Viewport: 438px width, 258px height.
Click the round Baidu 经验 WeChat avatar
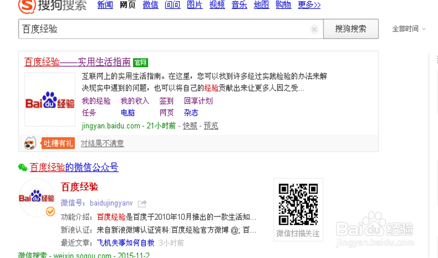click(36, 198)
